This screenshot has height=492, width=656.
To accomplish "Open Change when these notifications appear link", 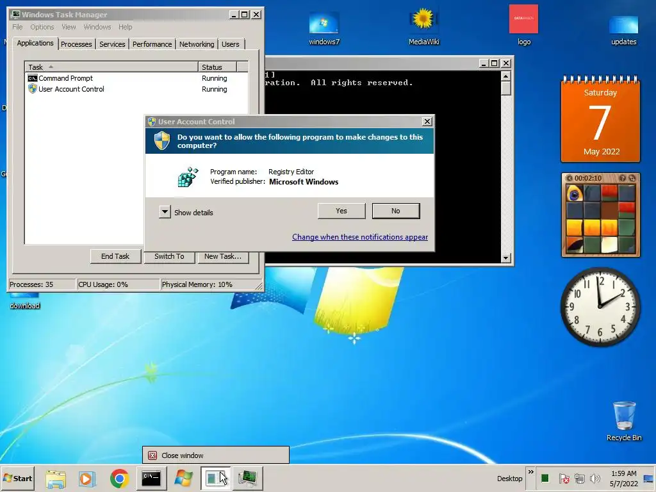I will [360, 237].
